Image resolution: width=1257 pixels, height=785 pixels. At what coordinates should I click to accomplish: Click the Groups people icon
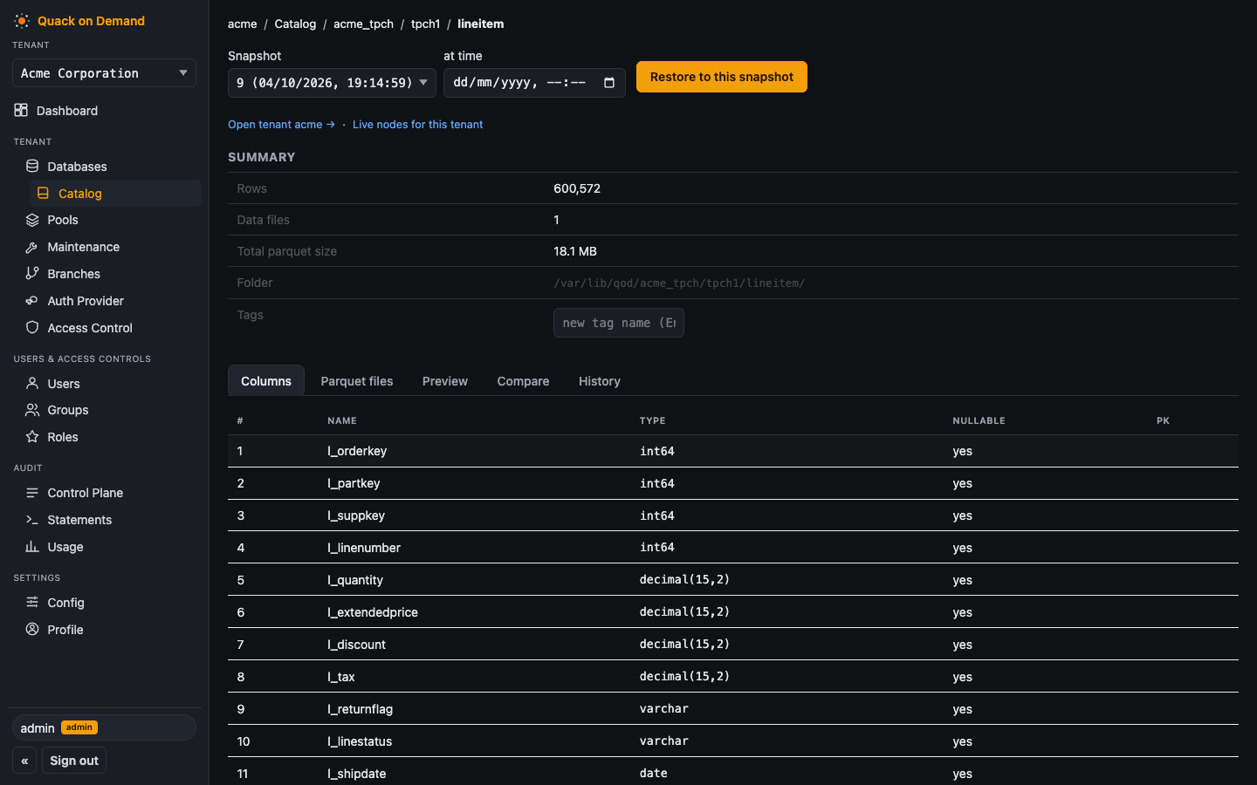pyautogui.click(x=32, y=409)
